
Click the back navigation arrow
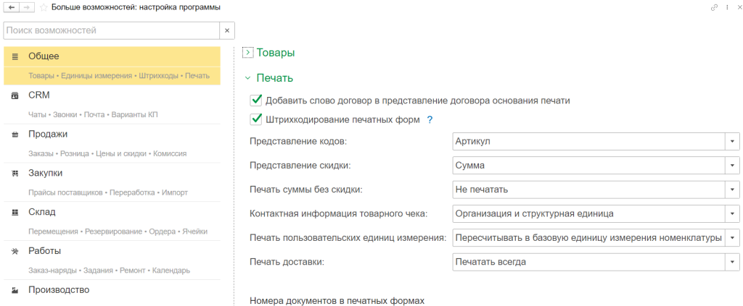12,7
